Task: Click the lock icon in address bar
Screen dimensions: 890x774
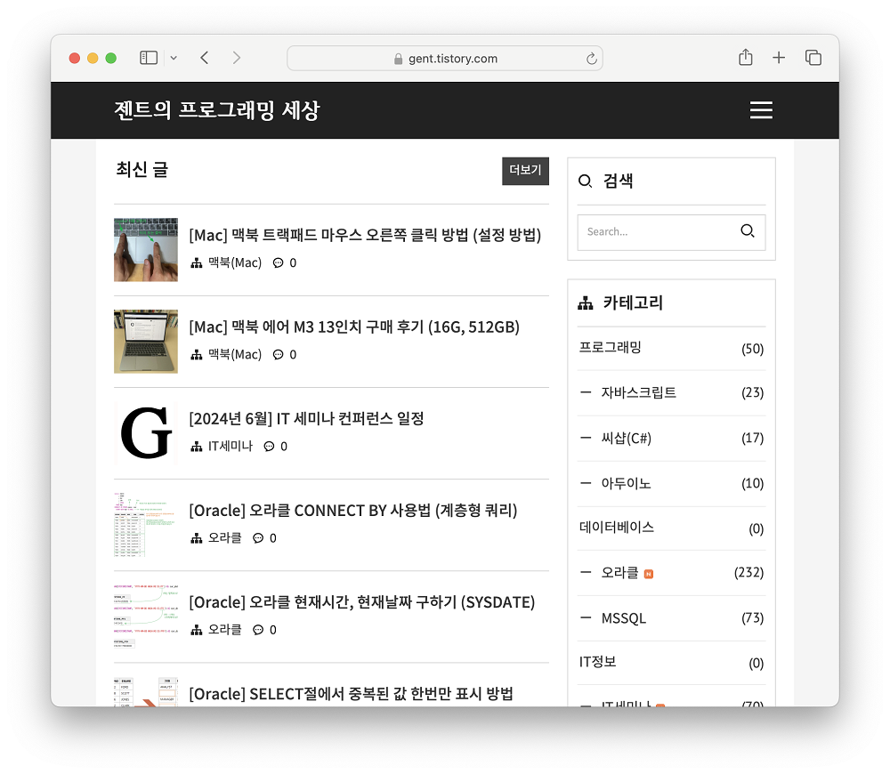Action: click(x=399, y=59)
